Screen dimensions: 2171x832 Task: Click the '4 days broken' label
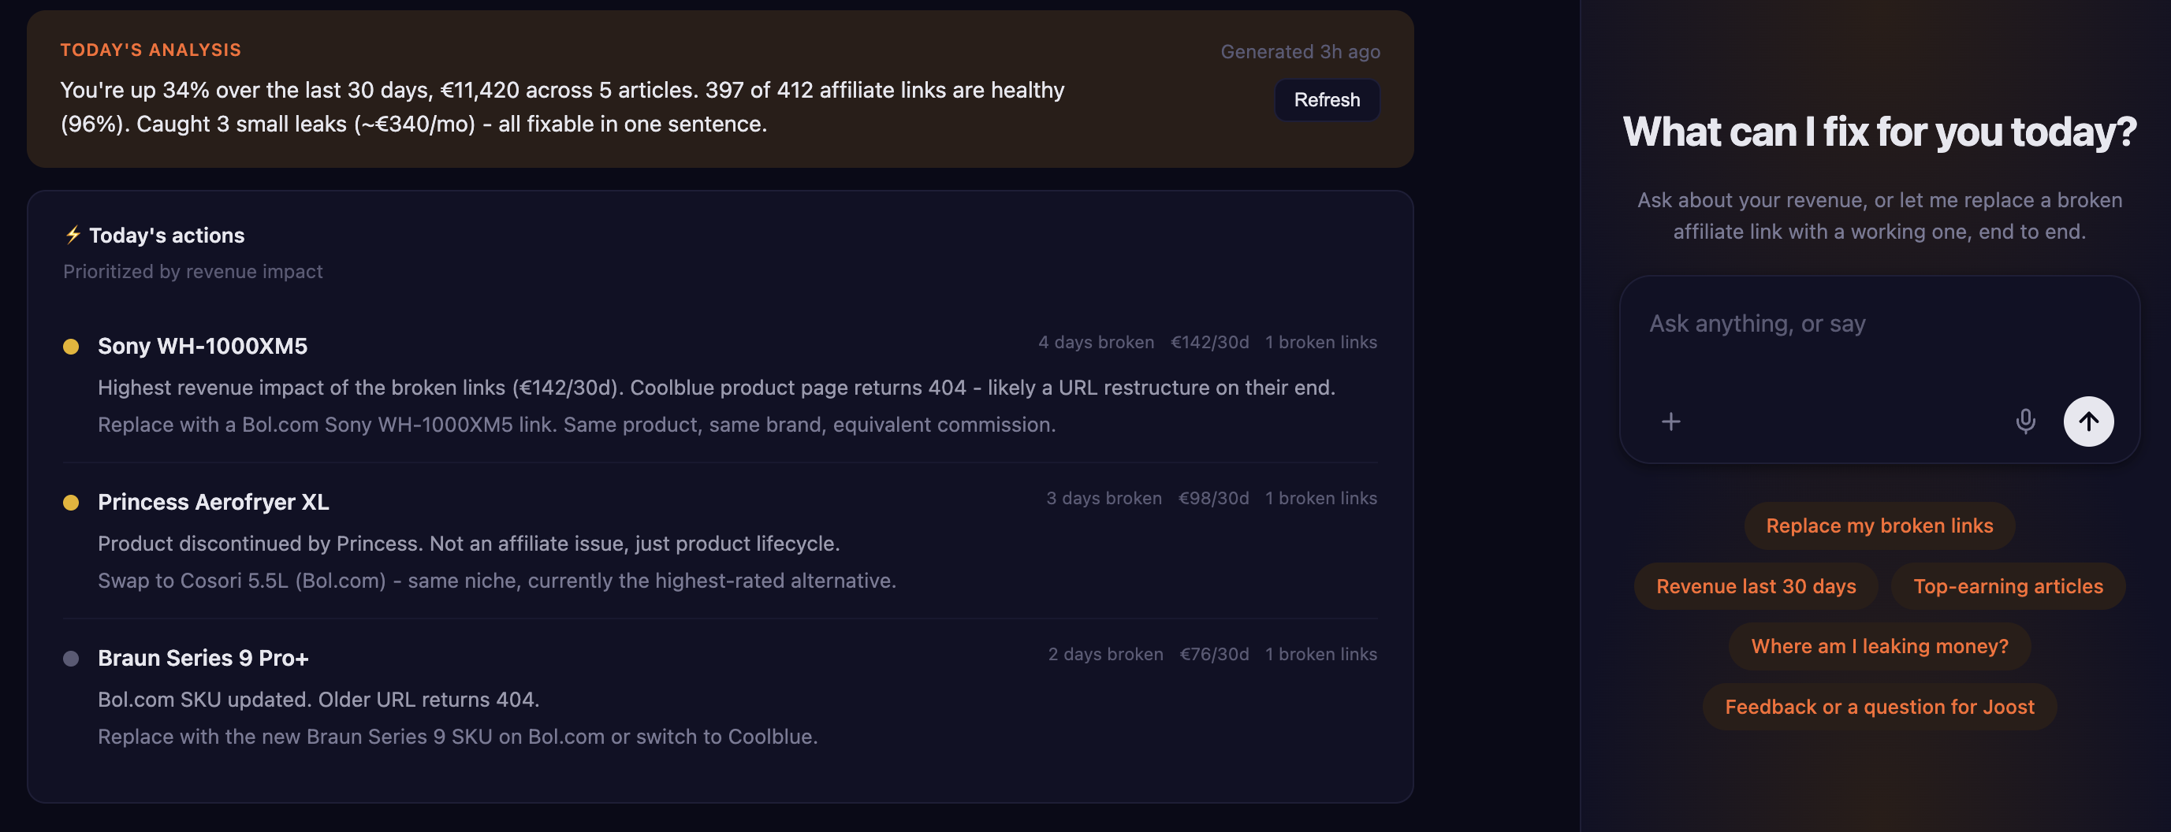tap(1096, 342)
